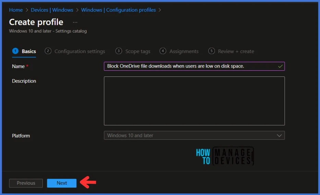
Task: Click the step 5 number circle
Action: point(211,51)
